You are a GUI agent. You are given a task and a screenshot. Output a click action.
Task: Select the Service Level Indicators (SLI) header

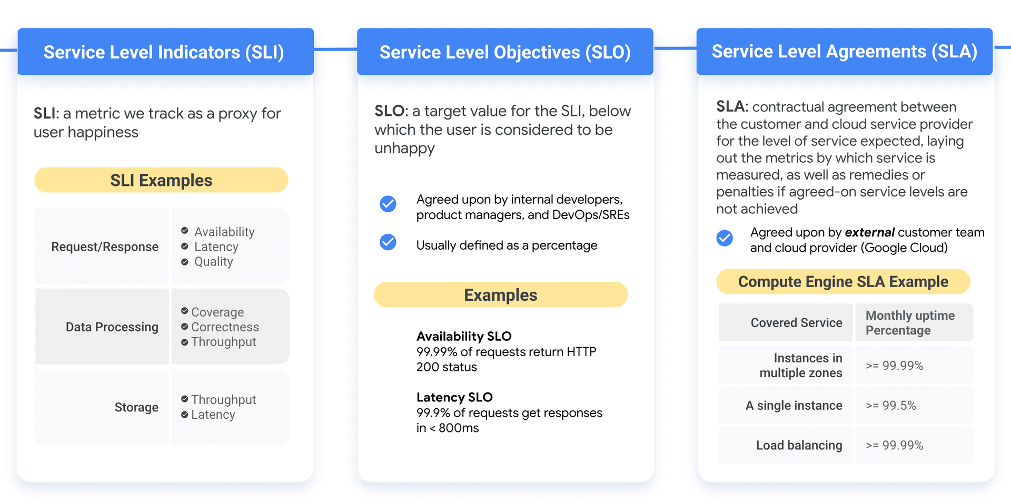(x=166, y=52)
